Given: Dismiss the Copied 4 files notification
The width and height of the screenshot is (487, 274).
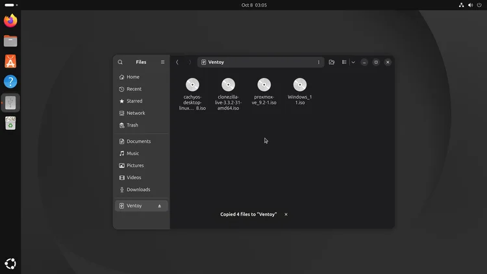Looking at the screenshot, I should click(x=286, y=214).
